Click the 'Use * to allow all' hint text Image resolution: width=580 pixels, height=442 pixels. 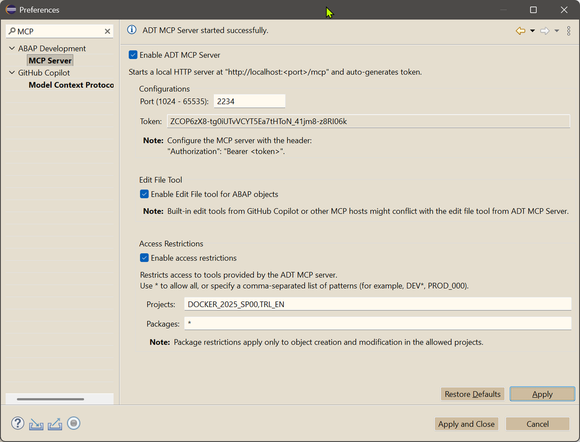coord(304,286)
